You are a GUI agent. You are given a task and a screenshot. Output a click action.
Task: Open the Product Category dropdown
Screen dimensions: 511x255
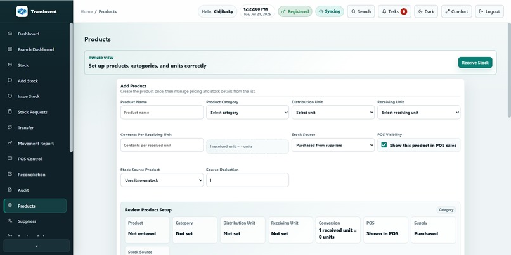tap(247, 112)
